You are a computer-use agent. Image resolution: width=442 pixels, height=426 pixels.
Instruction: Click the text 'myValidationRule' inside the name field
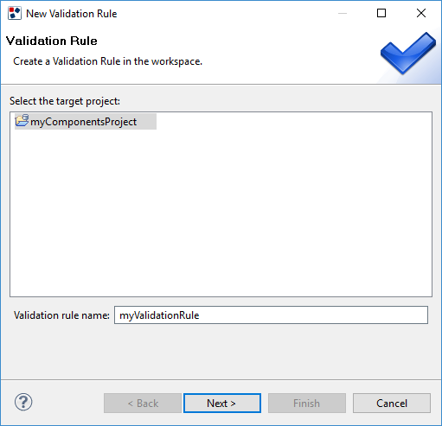pyautogui.click(x=159, y=315)
